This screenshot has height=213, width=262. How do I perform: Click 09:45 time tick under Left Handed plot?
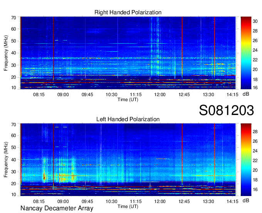pyautogui.click(x=87, y=201)
